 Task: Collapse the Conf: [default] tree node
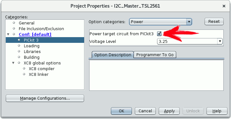pyautogui.click(x=8, y=35)
